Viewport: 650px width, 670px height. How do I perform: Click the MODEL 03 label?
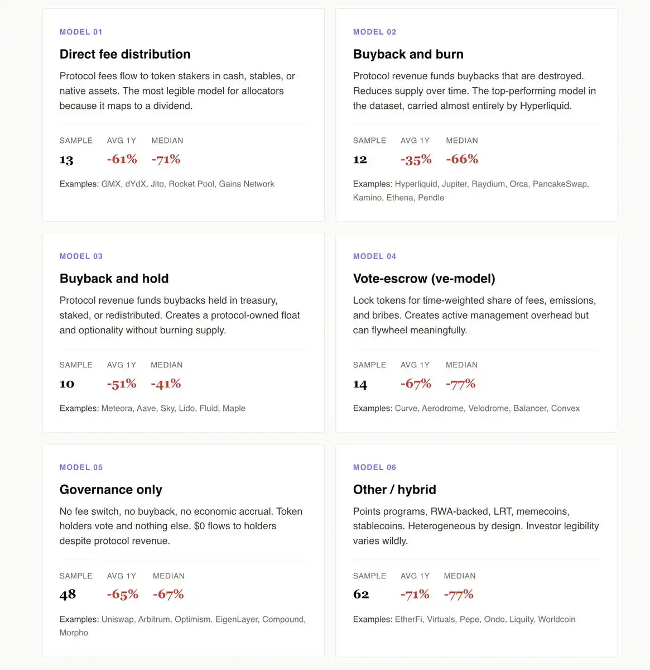81,256
